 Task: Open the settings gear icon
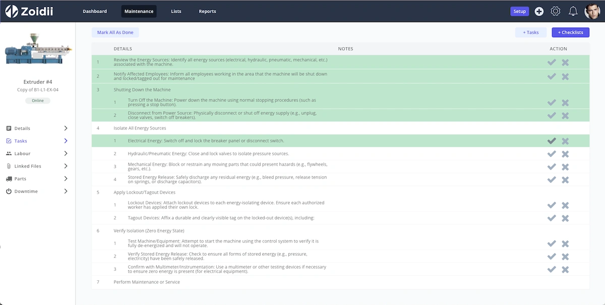(x=556, y=11)
